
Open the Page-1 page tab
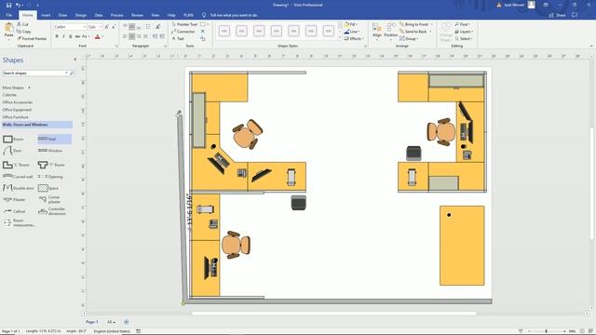(92, 322)
